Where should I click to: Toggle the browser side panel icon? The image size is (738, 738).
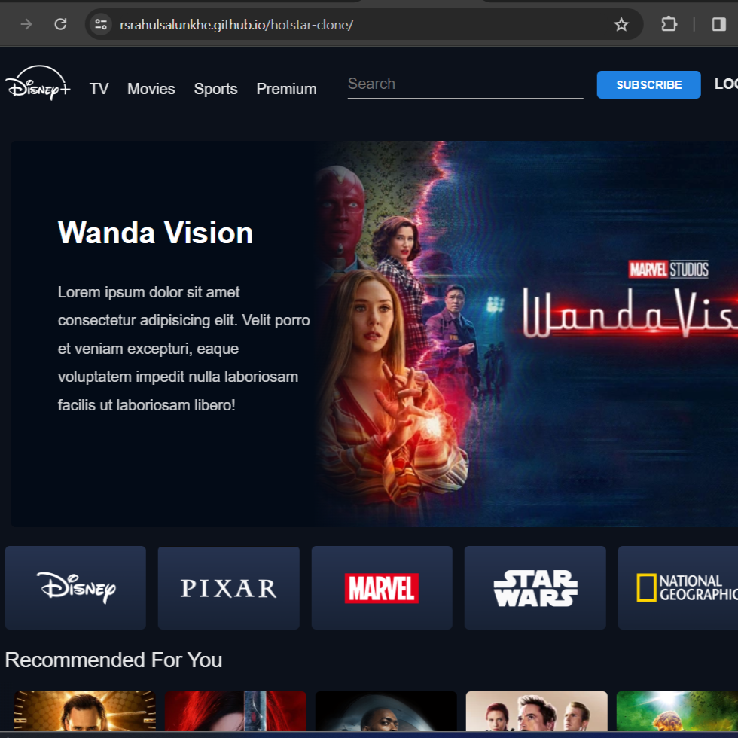click(718, 25)
